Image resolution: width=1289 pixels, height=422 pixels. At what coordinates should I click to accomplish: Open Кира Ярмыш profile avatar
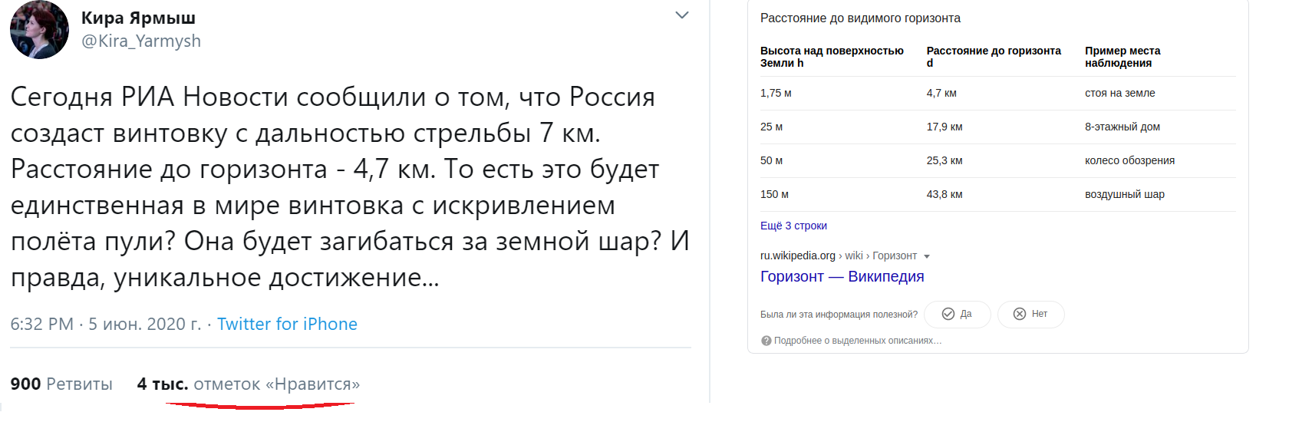tap(39, 30)
